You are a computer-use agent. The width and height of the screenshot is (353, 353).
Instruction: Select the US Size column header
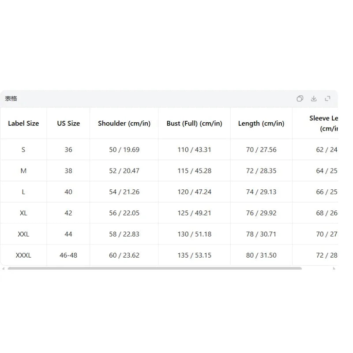(x=68, y=124)
